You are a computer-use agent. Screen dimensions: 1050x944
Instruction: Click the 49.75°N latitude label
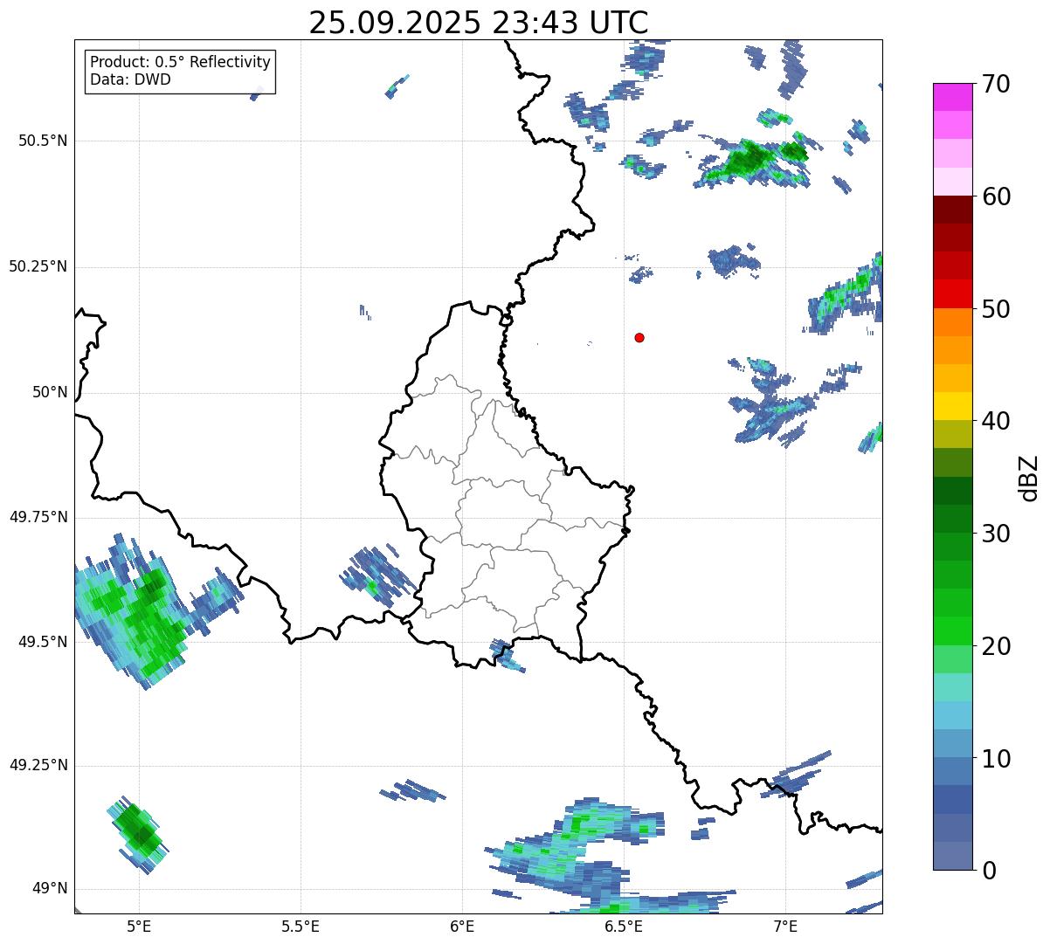38,517
